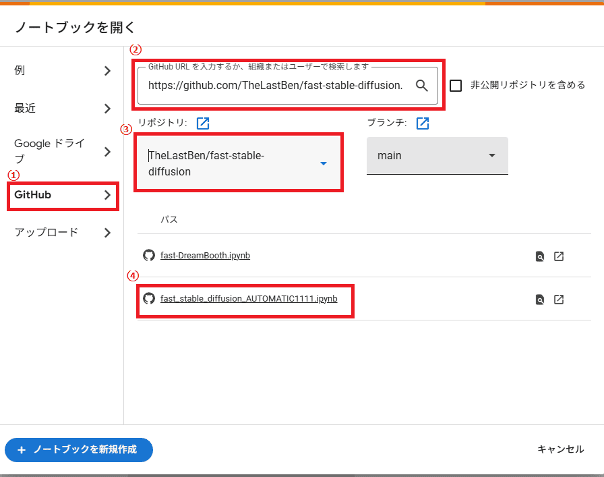Select the GitHub tab
Viewport: 604px width, 477px height.
coord(63,195)
